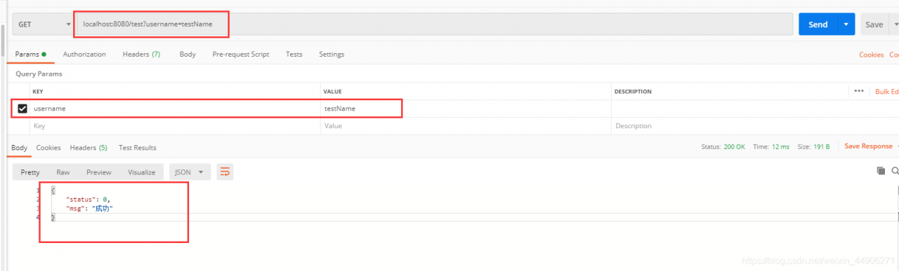Click Save Response
The image size is (899, 271).
point(868,146)
